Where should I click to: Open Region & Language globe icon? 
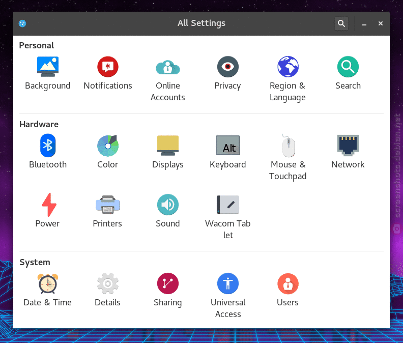[x=288, y=67]
